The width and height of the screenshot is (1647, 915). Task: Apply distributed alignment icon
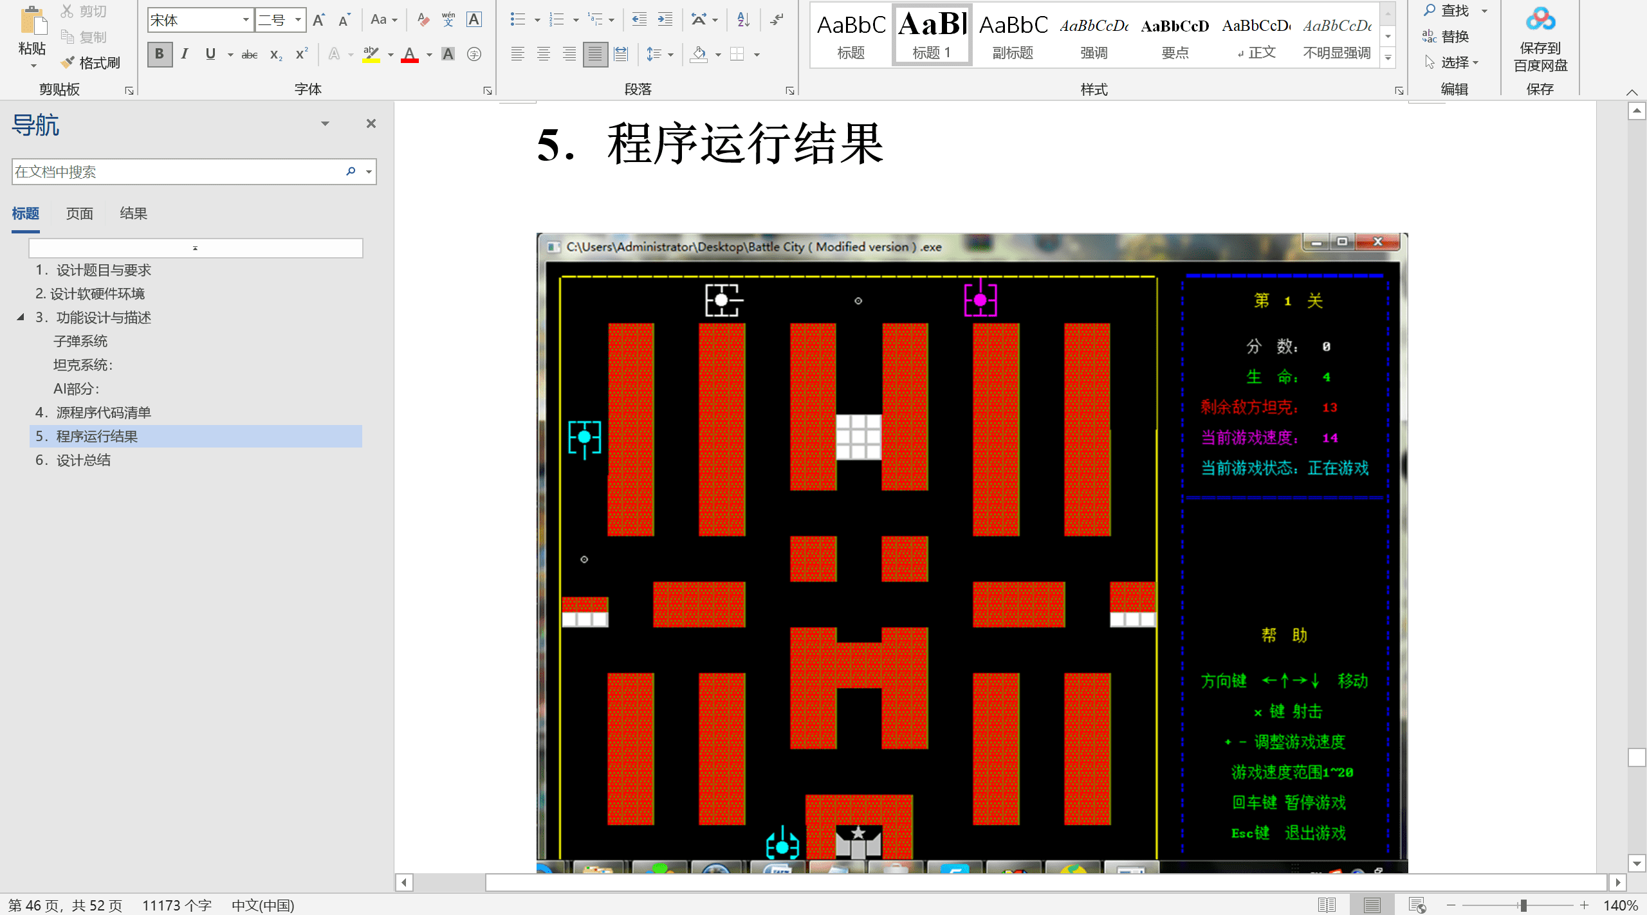point(621,54)
